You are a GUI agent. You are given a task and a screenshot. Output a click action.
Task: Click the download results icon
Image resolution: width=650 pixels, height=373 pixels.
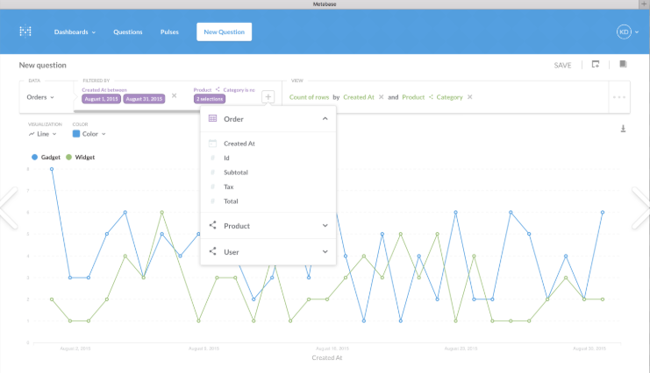tap(623, 129)
